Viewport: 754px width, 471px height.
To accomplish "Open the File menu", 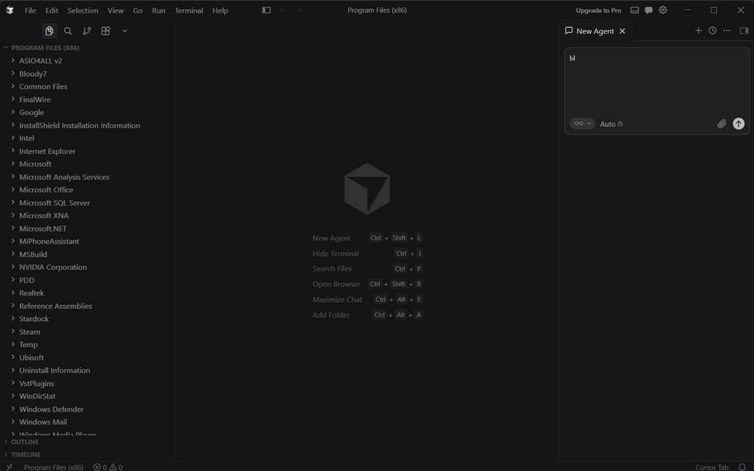I will [30, 10].
